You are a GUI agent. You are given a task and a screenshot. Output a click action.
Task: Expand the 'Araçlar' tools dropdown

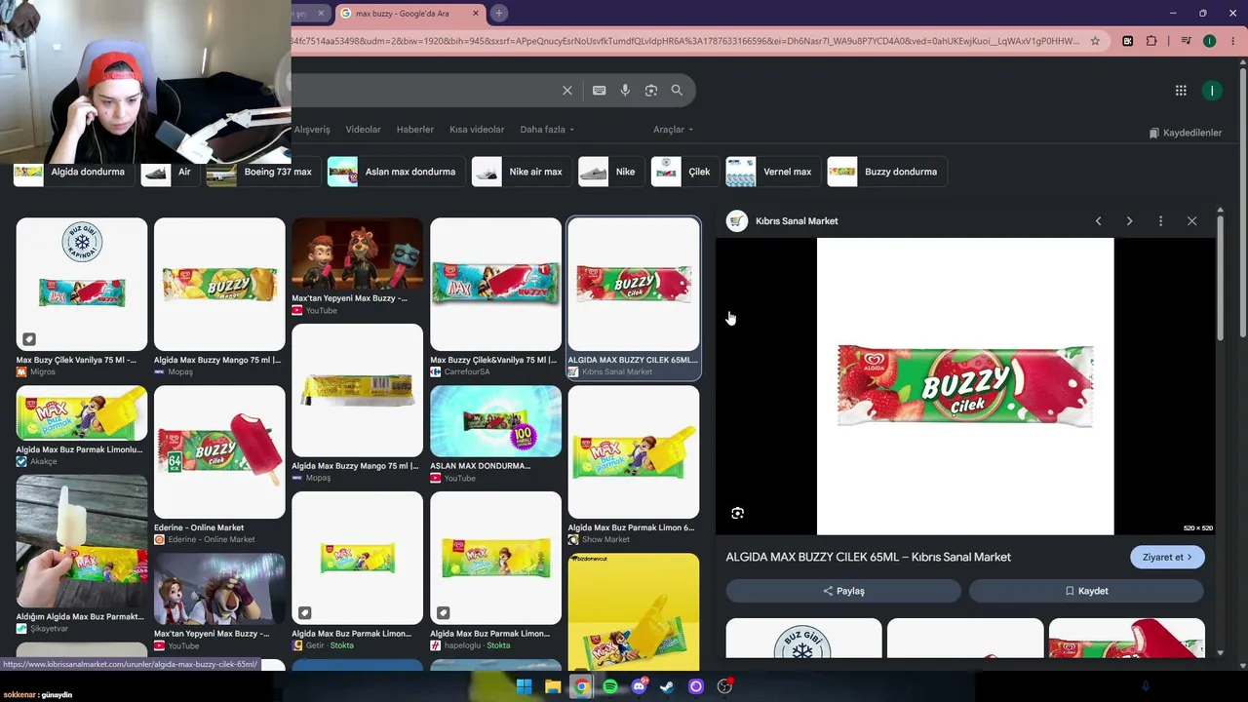[673, 130]
